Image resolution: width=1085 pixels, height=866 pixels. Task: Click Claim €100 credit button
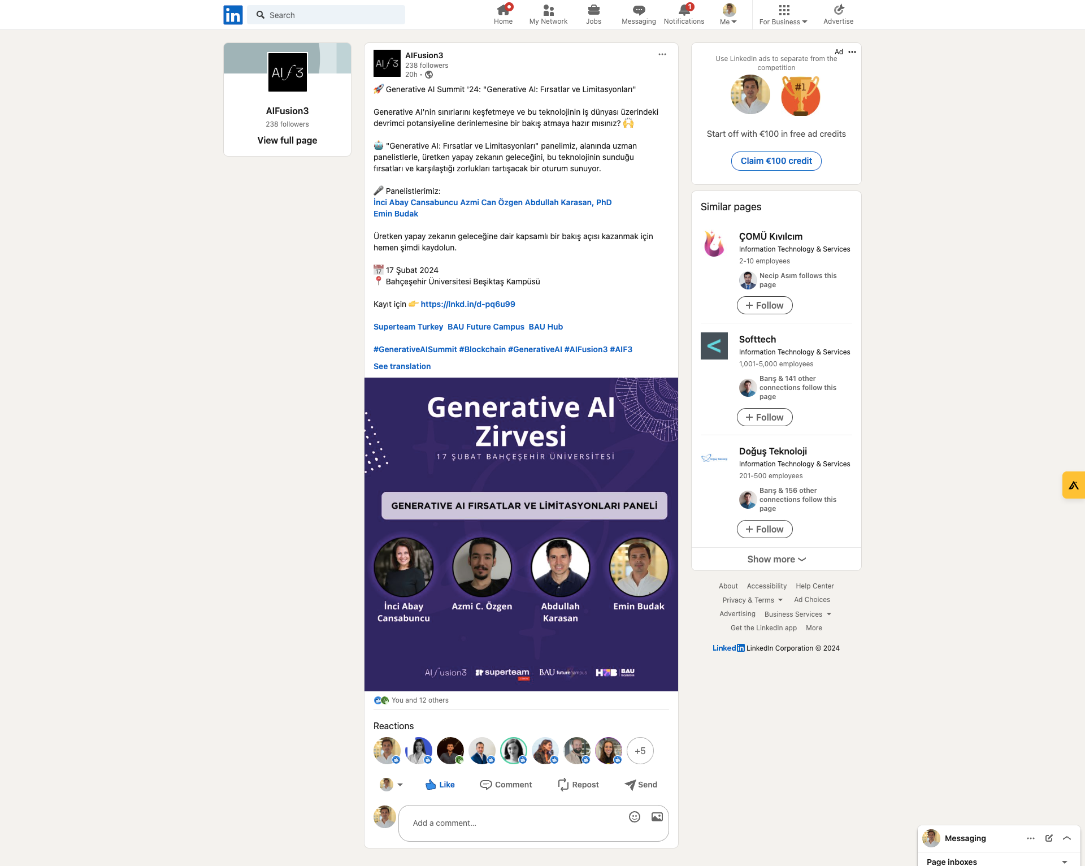(776, 161)
